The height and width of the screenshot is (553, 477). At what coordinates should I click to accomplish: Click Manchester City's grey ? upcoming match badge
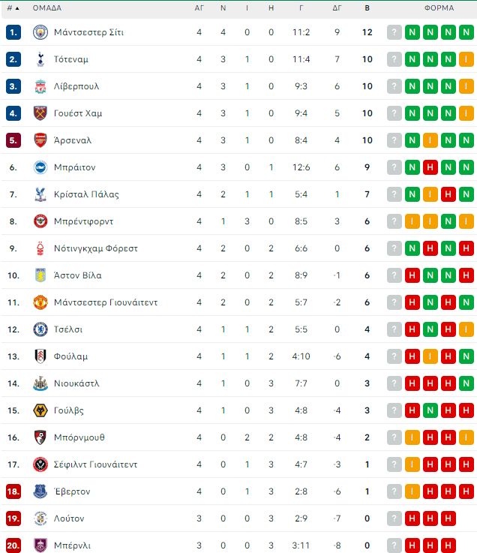click(x=394, y=32)
